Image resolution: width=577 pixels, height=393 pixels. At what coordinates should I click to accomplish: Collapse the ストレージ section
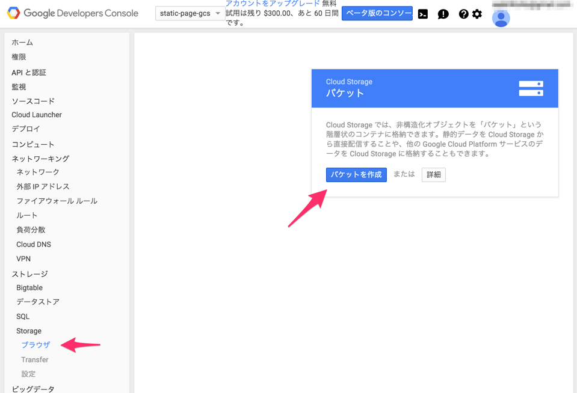tap(30, 274)
